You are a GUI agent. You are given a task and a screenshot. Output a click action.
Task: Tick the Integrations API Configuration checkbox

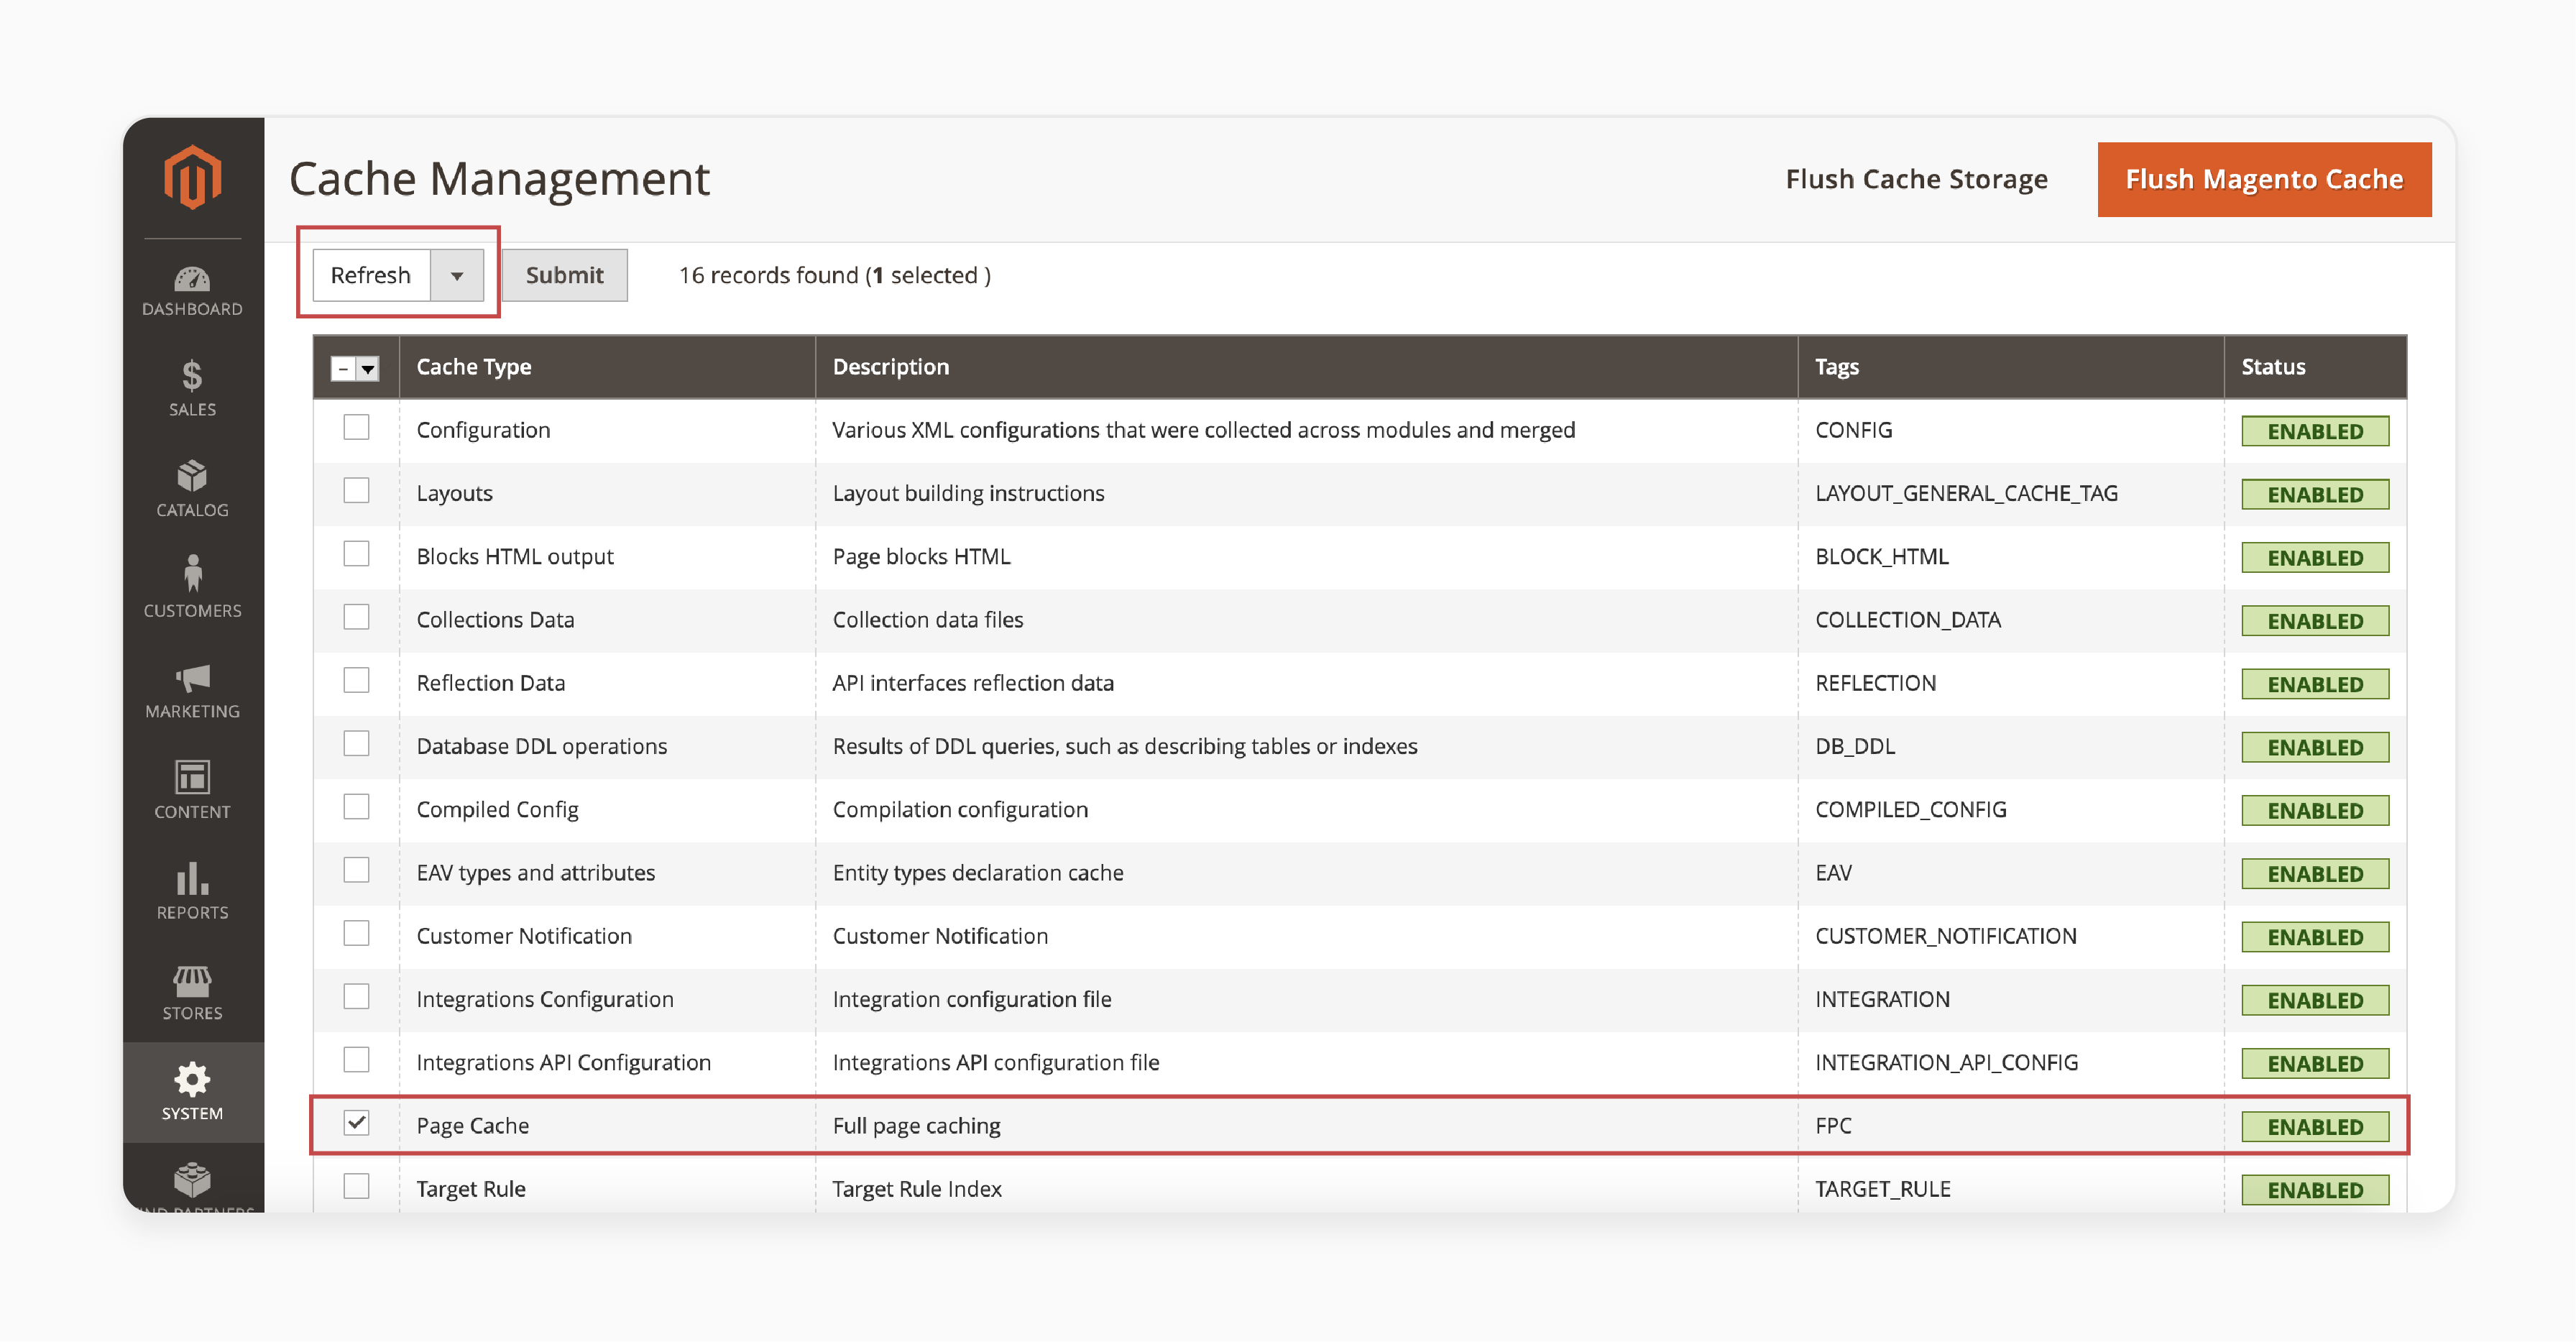(x=356, y=1060)
